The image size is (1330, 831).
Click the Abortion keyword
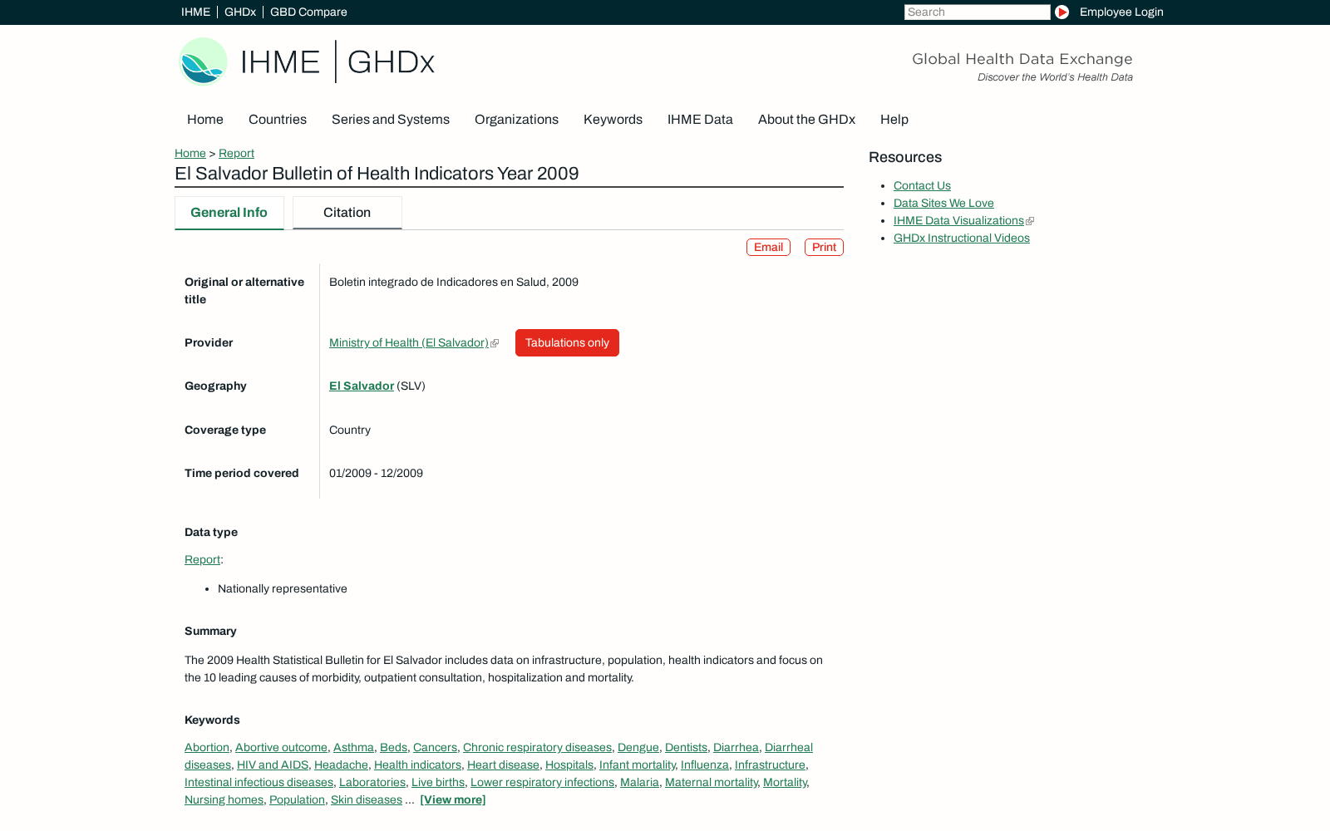pyautogui.click(x=207, y=748)
